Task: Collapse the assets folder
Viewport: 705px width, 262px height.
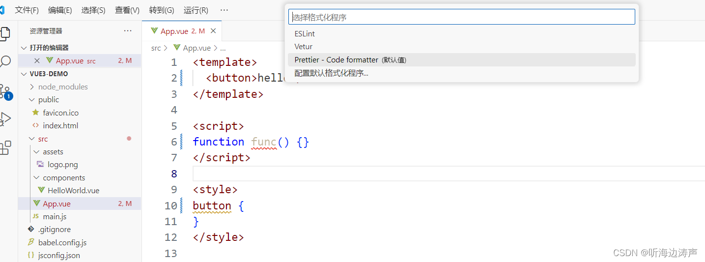Action: click(x=37, y=152)
